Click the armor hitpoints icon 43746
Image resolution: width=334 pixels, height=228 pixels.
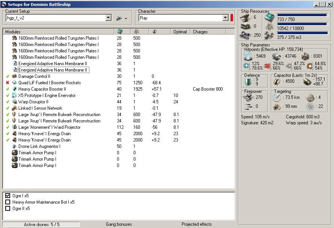coord(277,57)
